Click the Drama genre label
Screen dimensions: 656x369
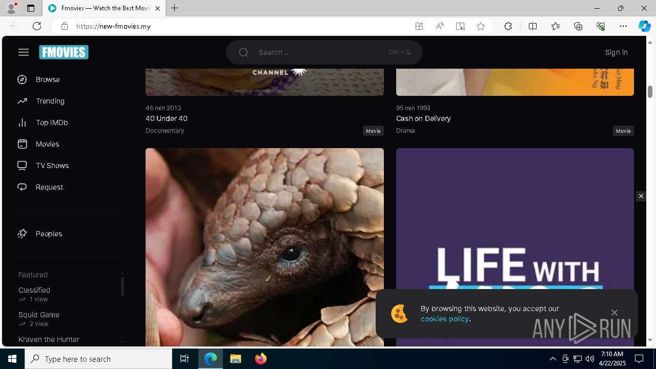(x=405, y=131)
